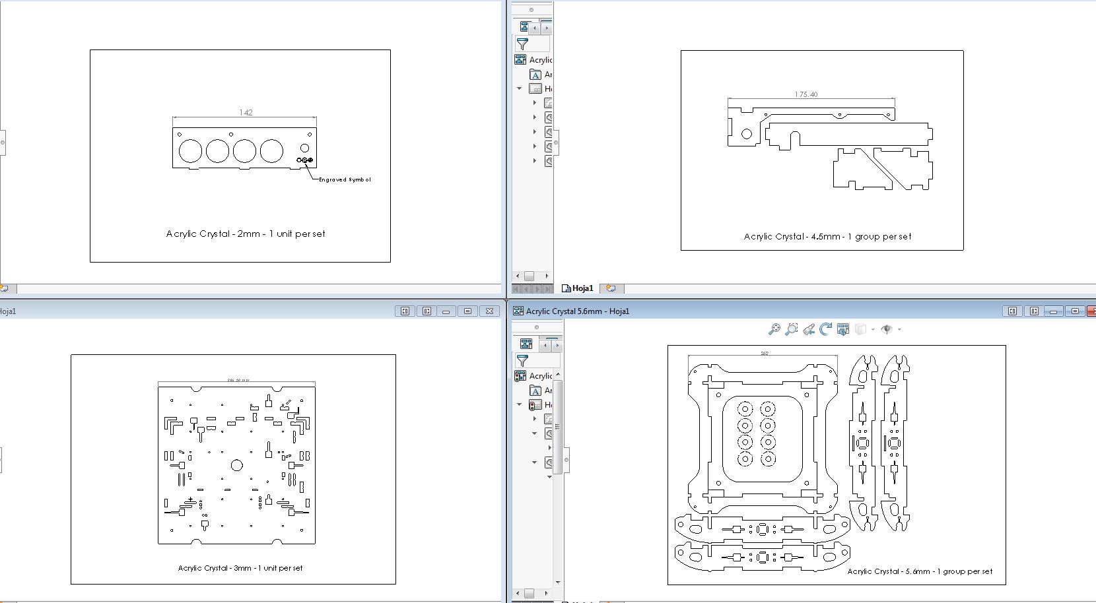Screen dimensions: 1096x603
Task: Select the Acrylic root item in the top-right tree
Action: click(x=540, y=60)
